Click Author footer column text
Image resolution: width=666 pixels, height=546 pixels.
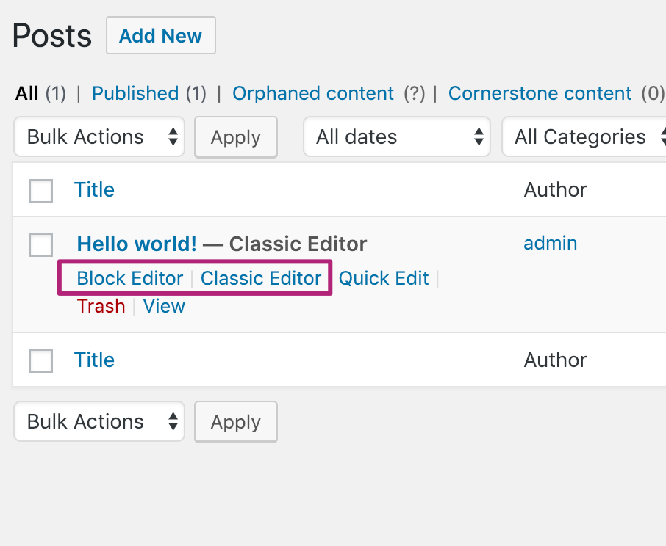555,360
